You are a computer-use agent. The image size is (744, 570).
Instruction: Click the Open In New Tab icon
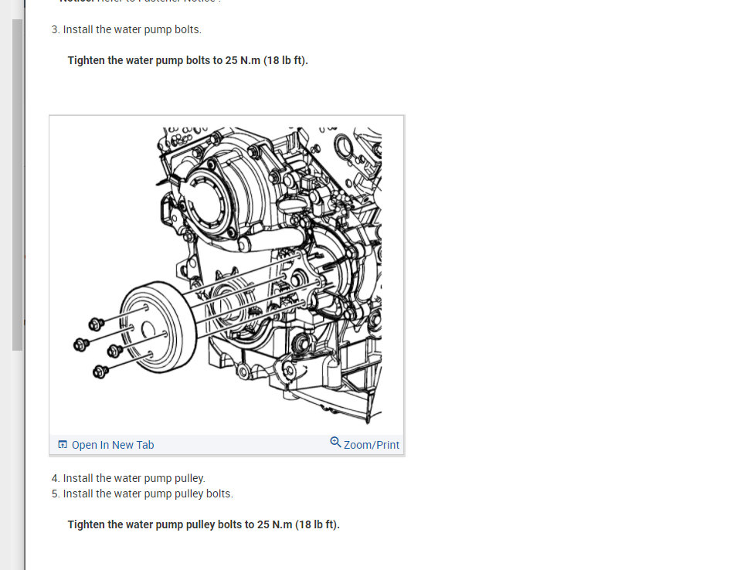[63, 444]
